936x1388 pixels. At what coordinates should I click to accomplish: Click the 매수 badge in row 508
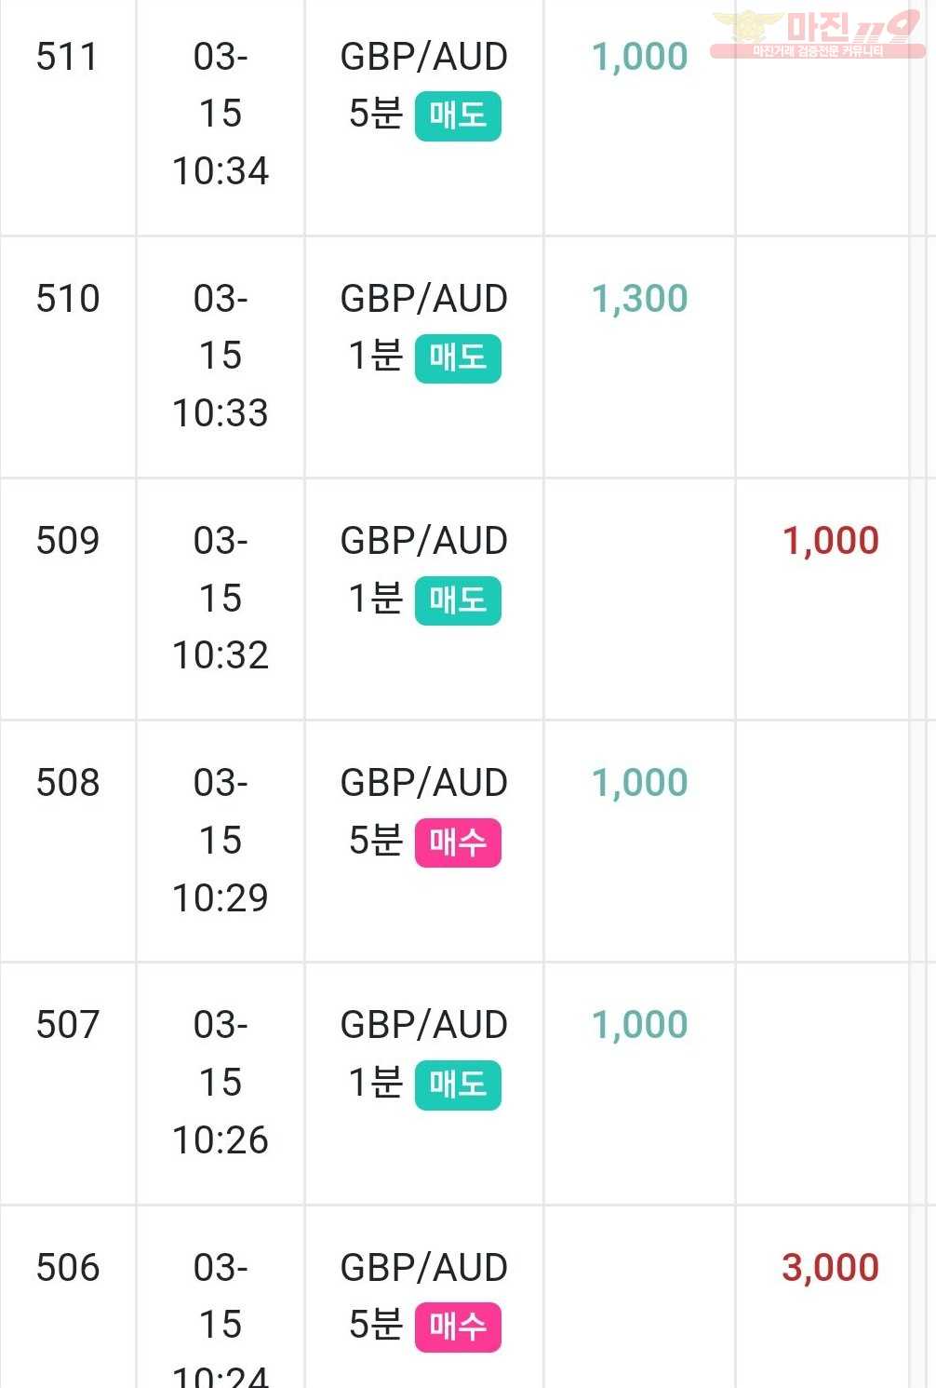coord(458,842)
